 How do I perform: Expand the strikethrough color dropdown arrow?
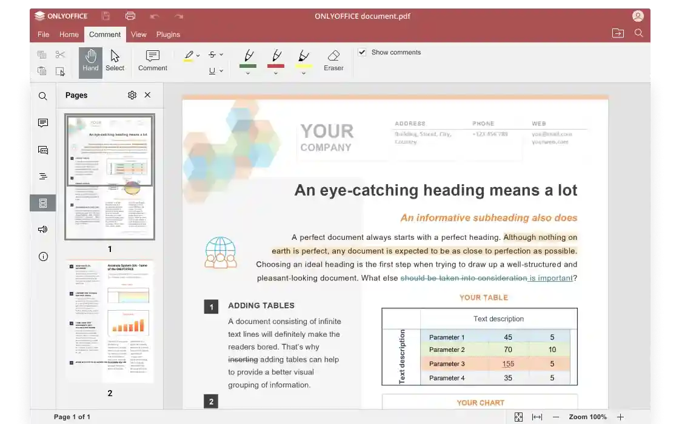(x=221, y=55)
